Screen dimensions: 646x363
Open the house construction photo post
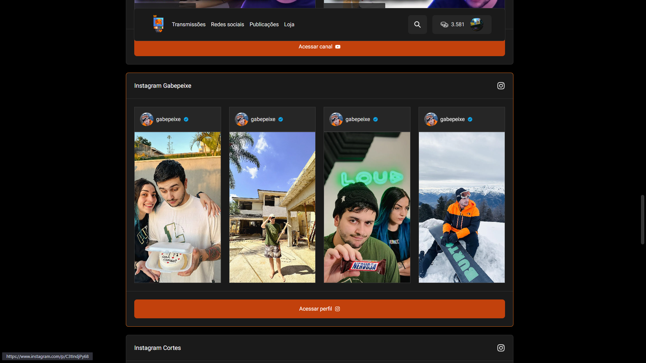pyautogui.click(x=272, y=207)
